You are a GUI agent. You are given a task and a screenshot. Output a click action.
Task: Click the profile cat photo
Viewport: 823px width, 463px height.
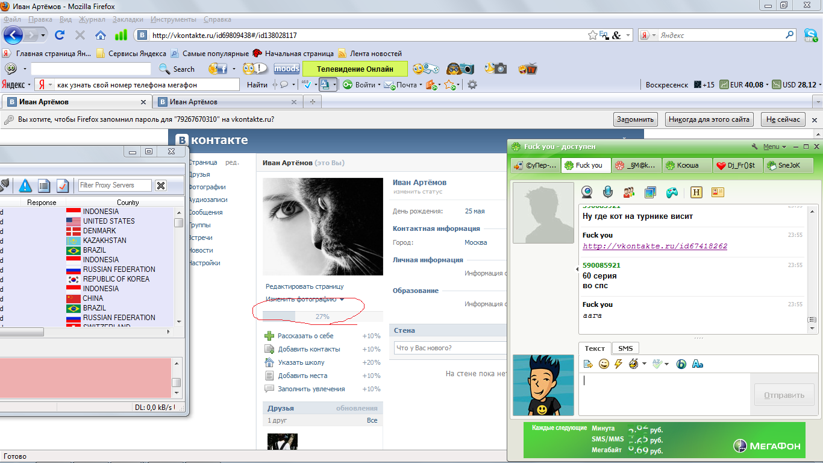(323, 226)
